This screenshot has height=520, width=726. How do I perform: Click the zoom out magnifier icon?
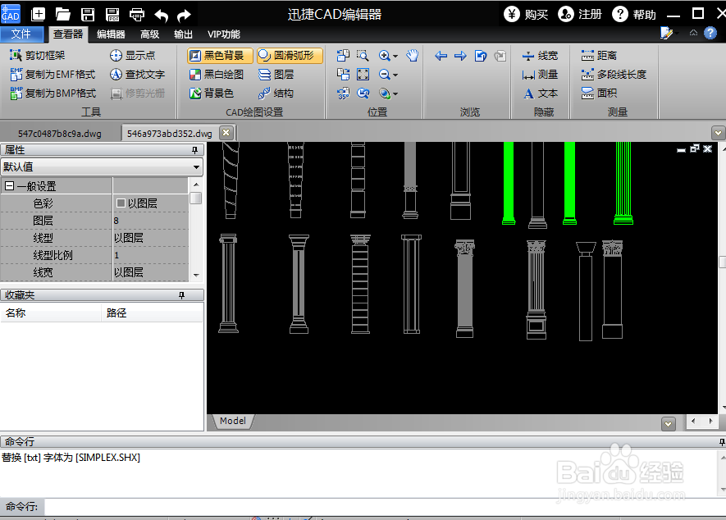tap(384, 75)
